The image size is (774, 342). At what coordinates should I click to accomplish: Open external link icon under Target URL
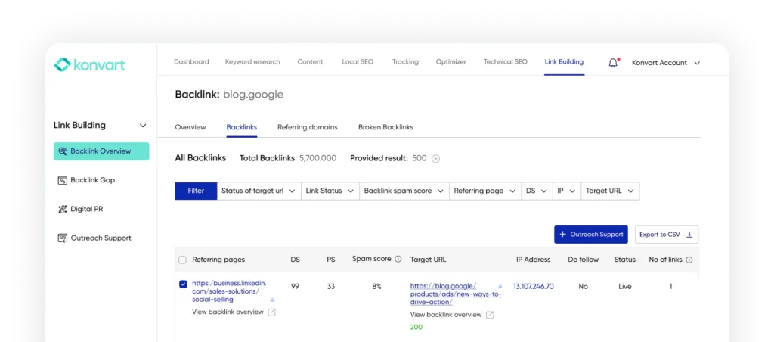(x=490, y=315)
